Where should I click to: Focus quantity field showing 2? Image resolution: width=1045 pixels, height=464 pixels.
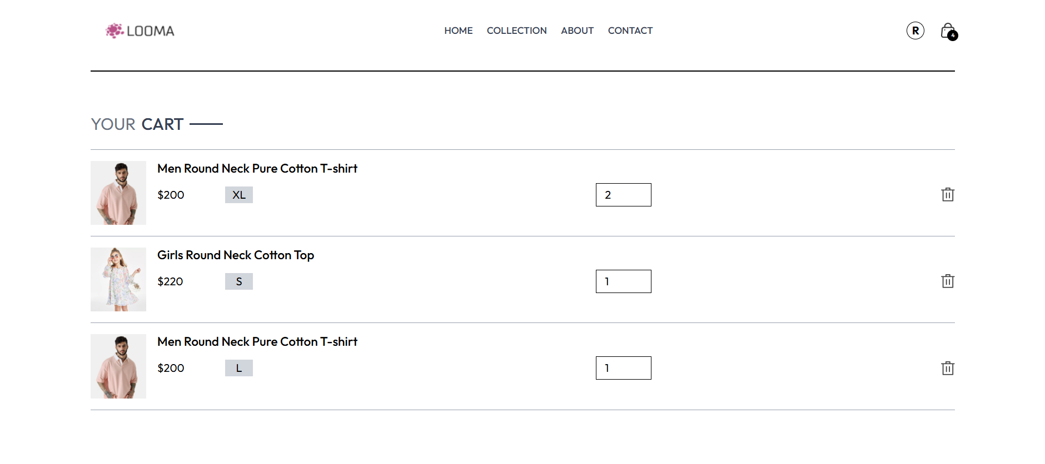click(624, 195)
